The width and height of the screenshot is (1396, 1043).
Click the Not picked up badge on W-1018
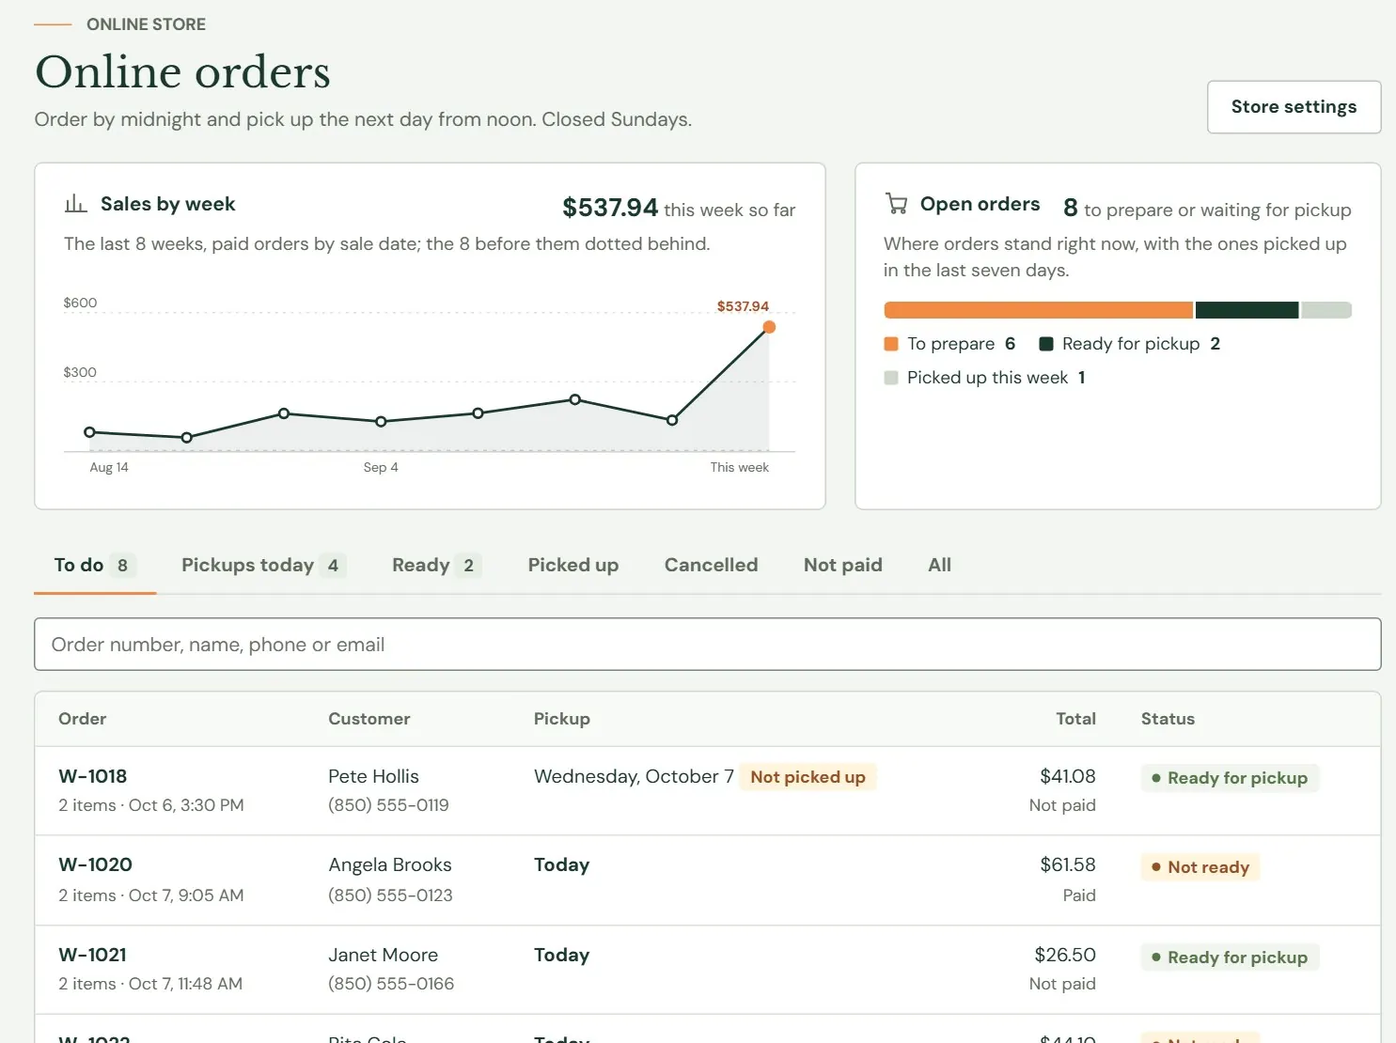tap(808, 777)
